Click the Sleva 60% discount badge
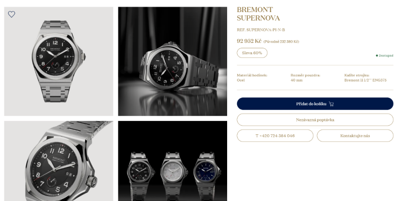 pyautogui.click(x=252, y=53)
